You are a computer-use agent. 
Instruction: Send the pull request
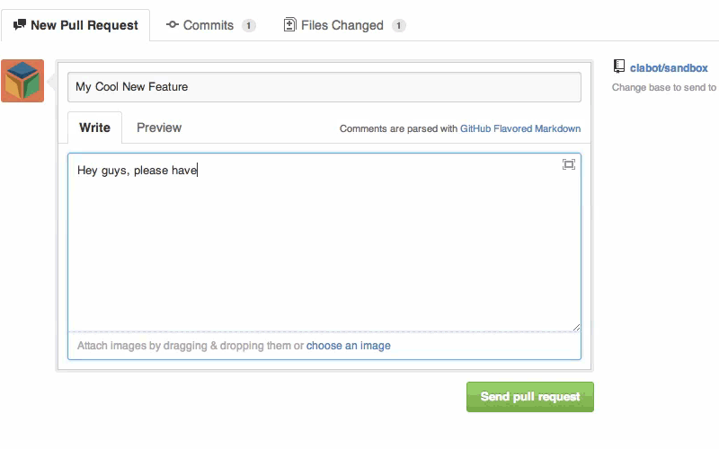(530, 397)
